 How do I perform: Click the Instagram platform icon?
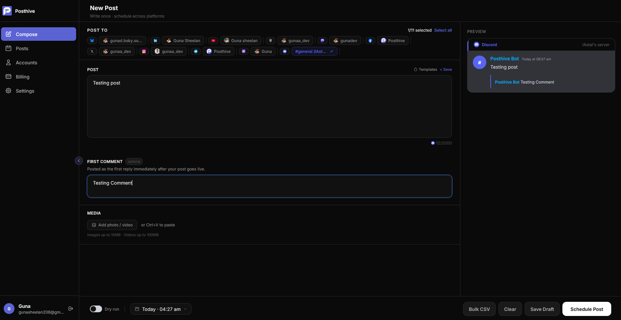click(x=144, y=52)
